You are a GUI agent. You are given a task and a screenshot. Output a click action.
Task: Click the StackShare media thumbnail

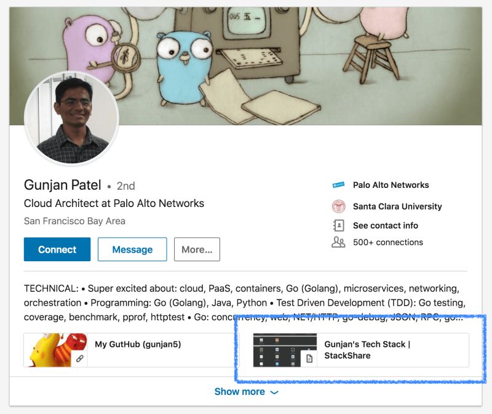pyautogui.click(x=285, y=350)
